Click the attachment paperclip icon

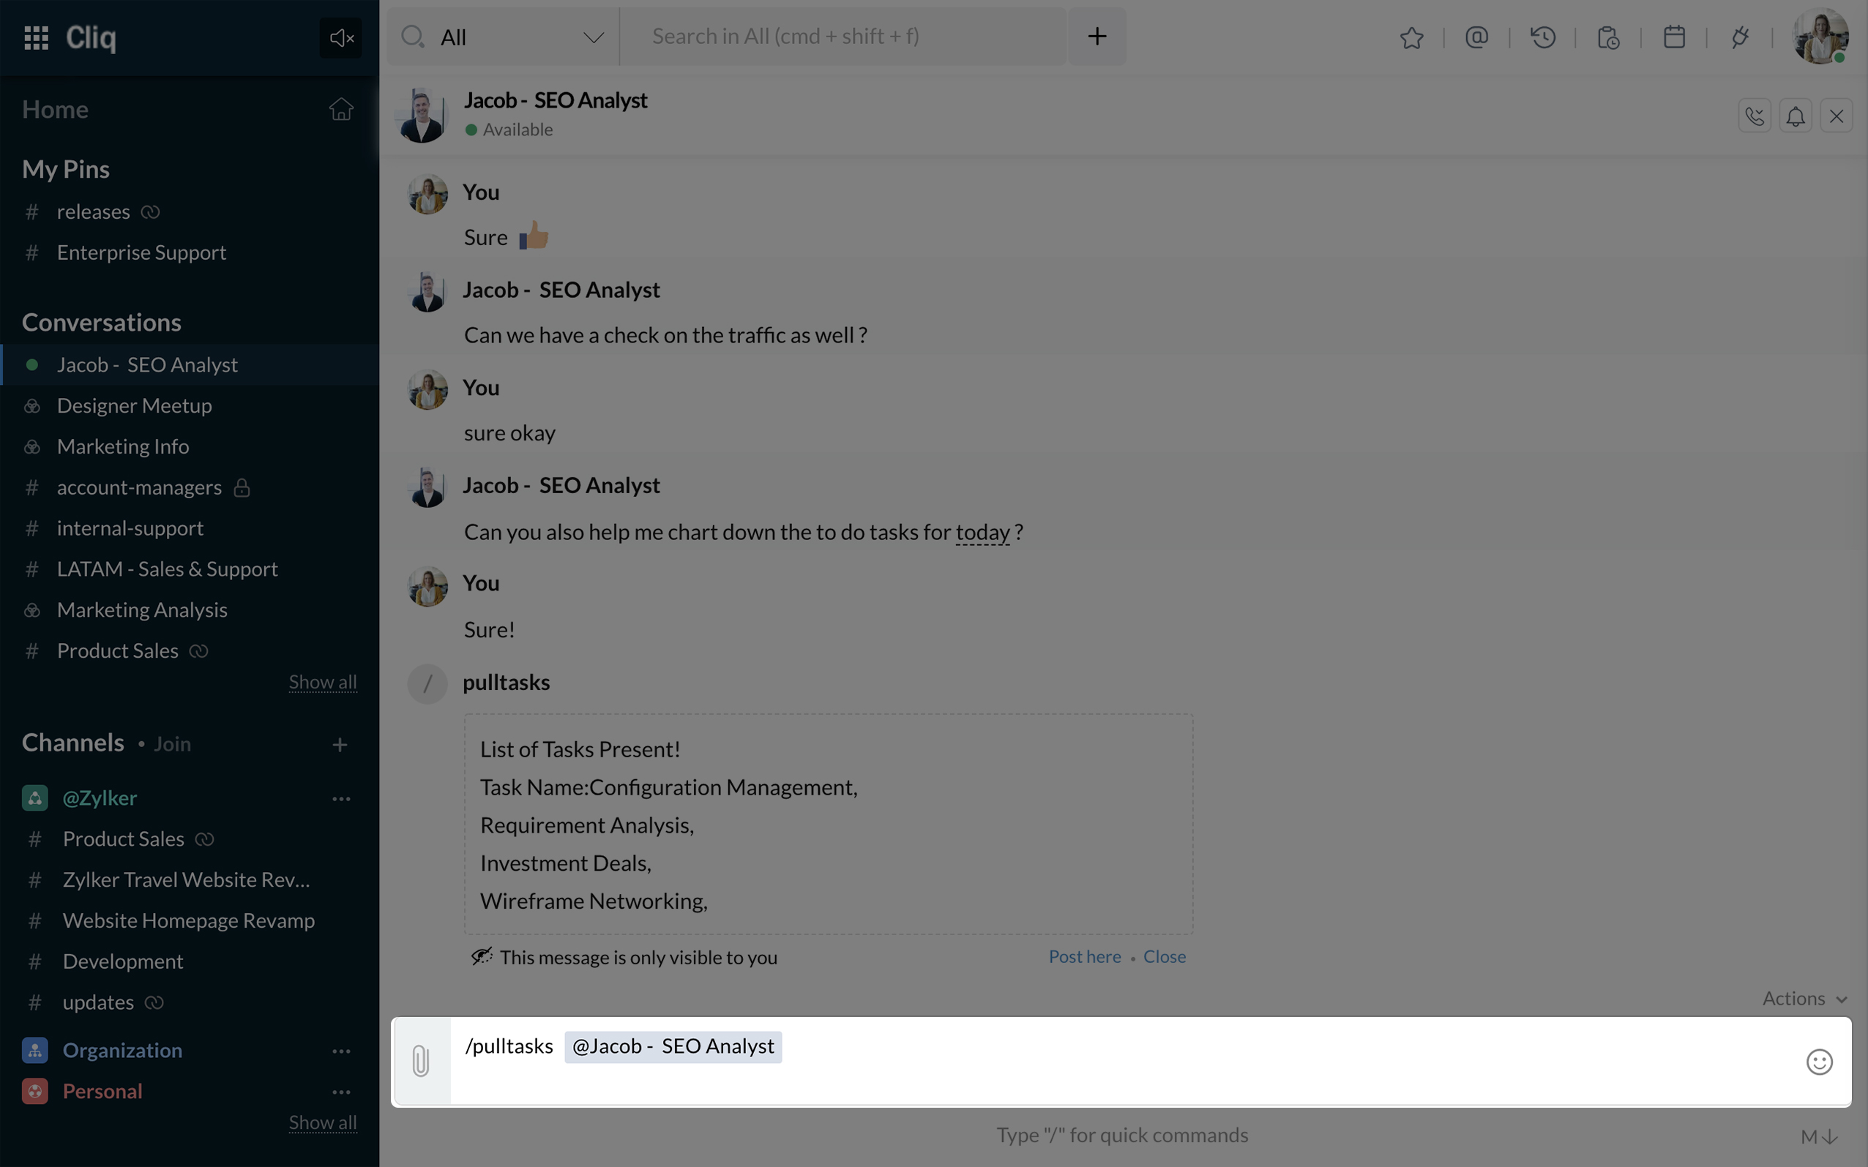click(x=421, y=1061)
